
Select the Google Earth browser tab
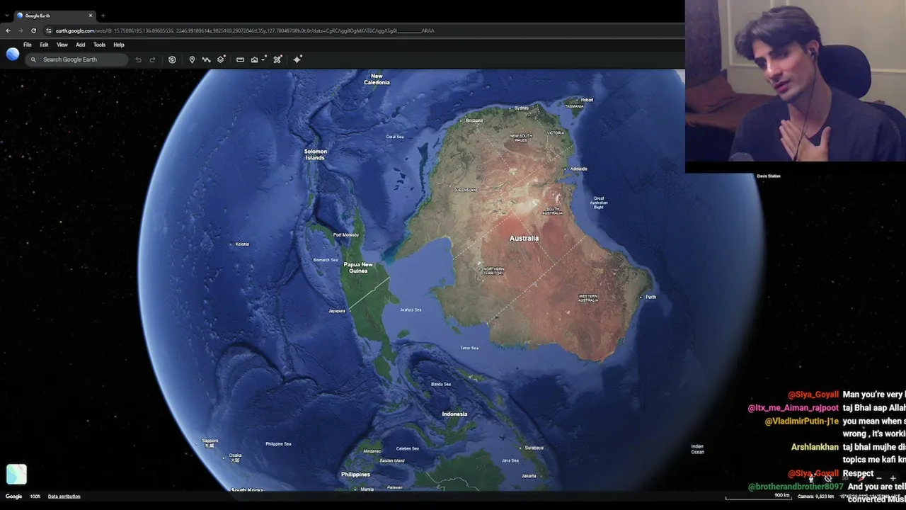pos(55,16)
